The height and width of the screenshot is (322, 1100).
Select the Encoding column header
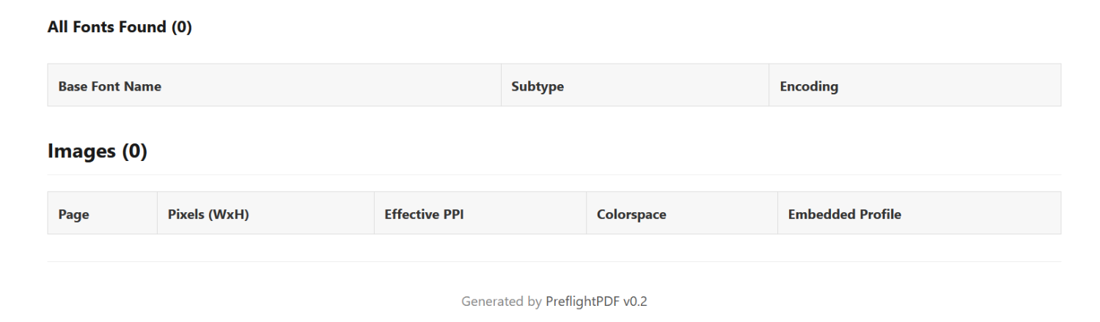click(x=809, y=86)
